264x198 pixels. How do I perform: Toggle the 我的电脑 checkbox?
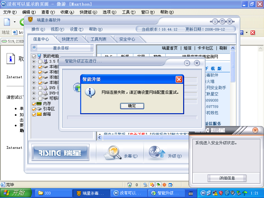pyautogui.click(x=34, y=56)
